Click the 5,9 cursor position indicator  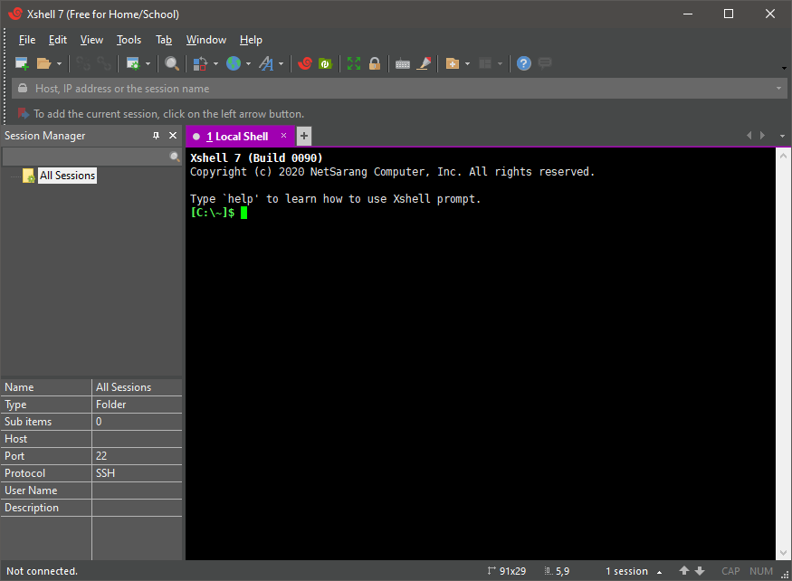(558, 571)
